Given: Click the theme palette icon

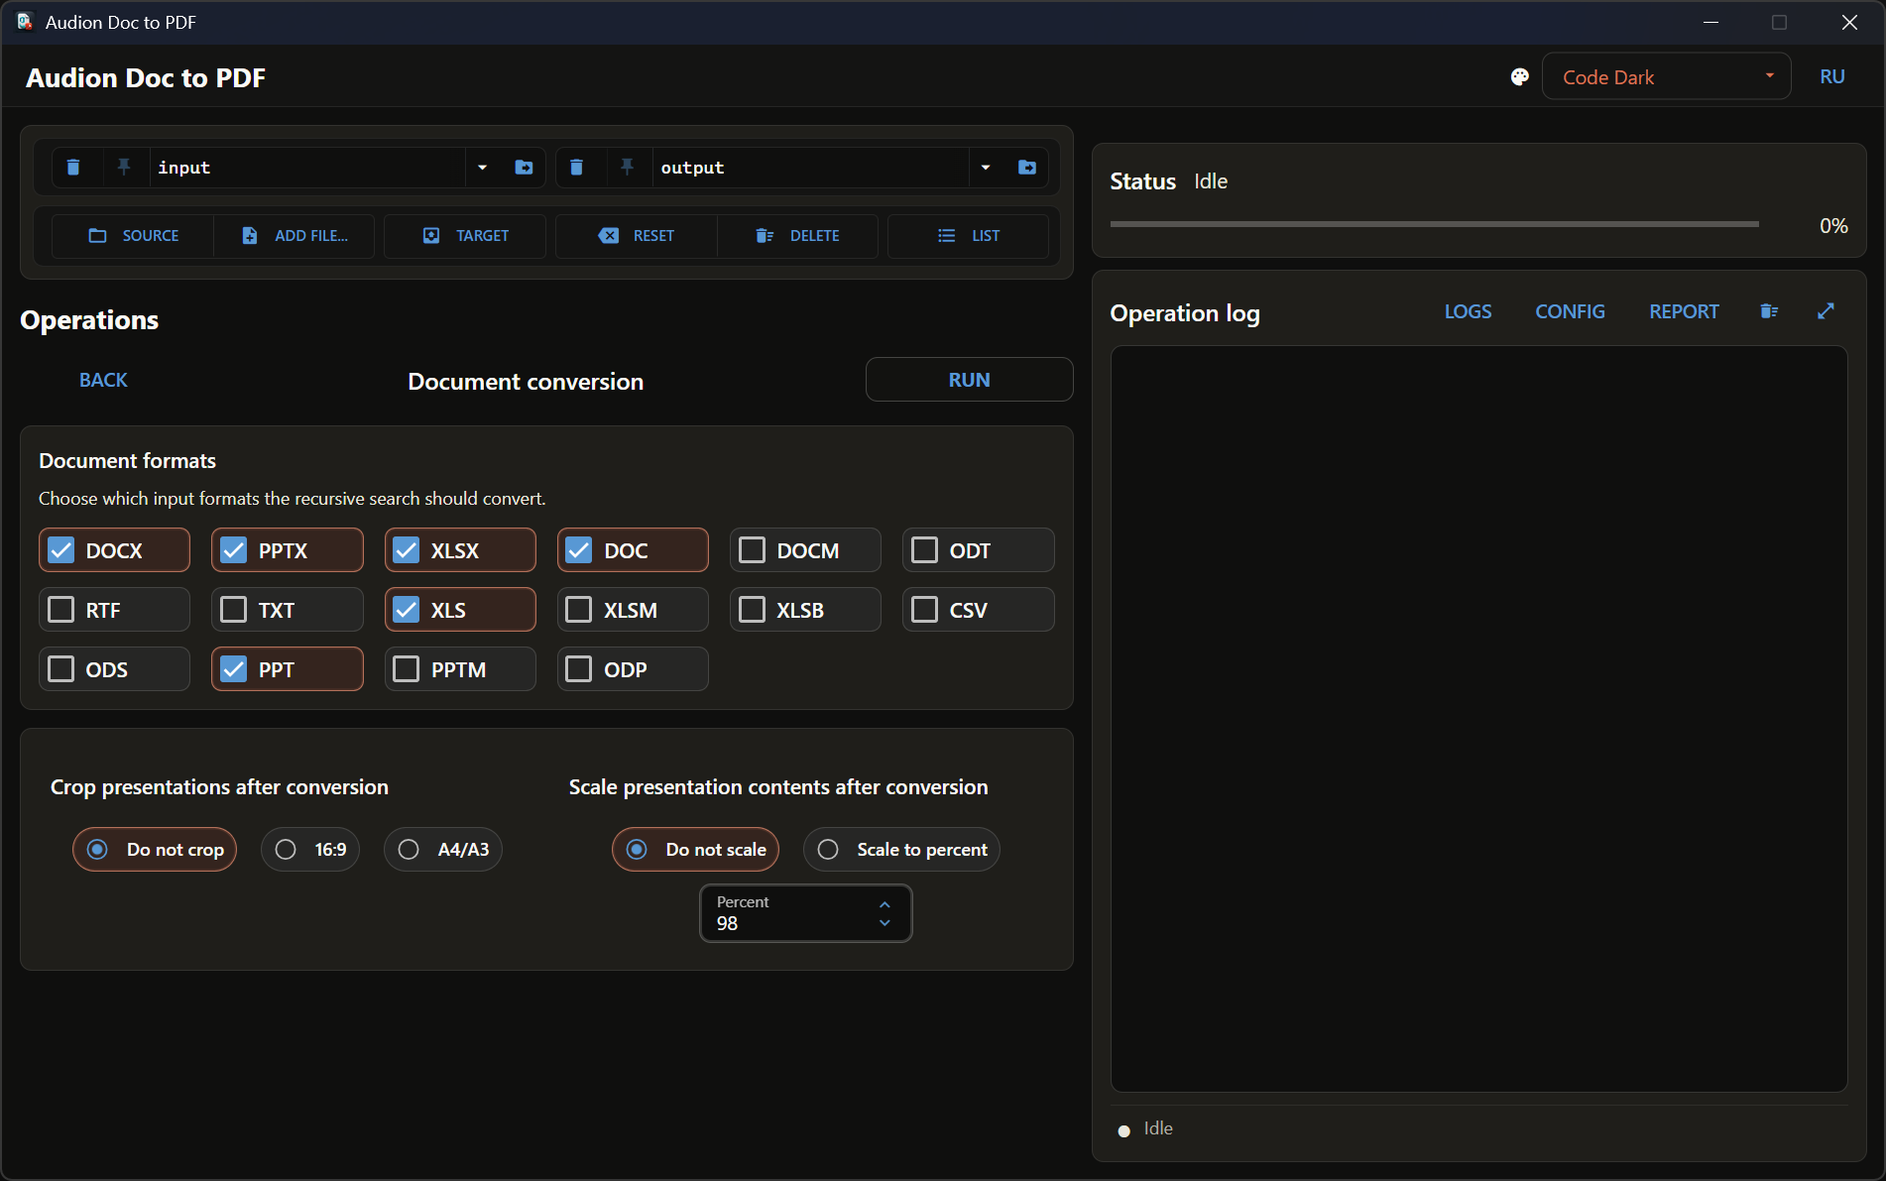Looking at the screenshot, I should (1519, 77).
